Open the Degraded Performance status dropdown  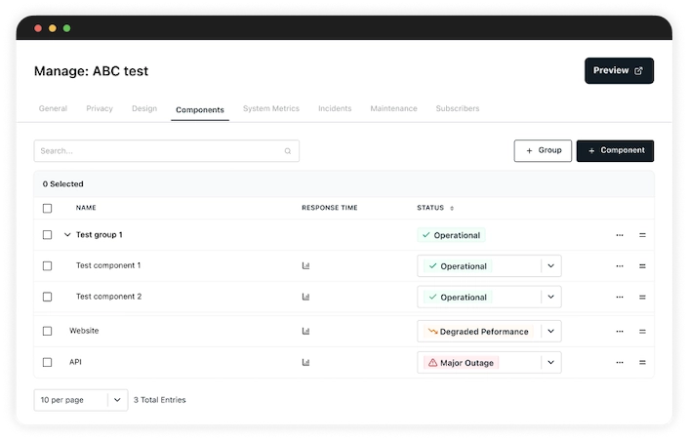(x=551, y=331)
